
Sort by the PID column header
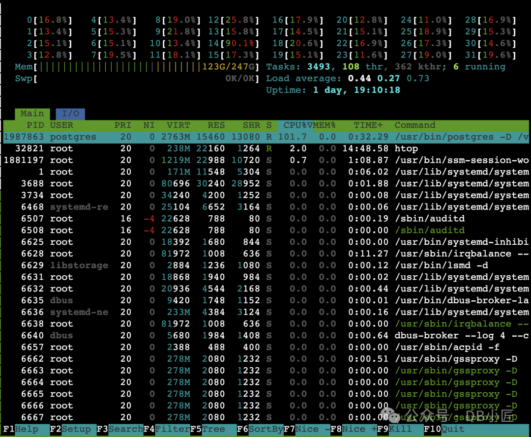coord(35,125)
